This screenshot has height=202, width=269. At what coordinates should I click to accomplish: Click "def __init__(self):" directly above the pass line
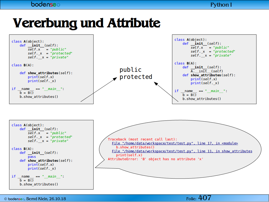(x=39, y=153)
